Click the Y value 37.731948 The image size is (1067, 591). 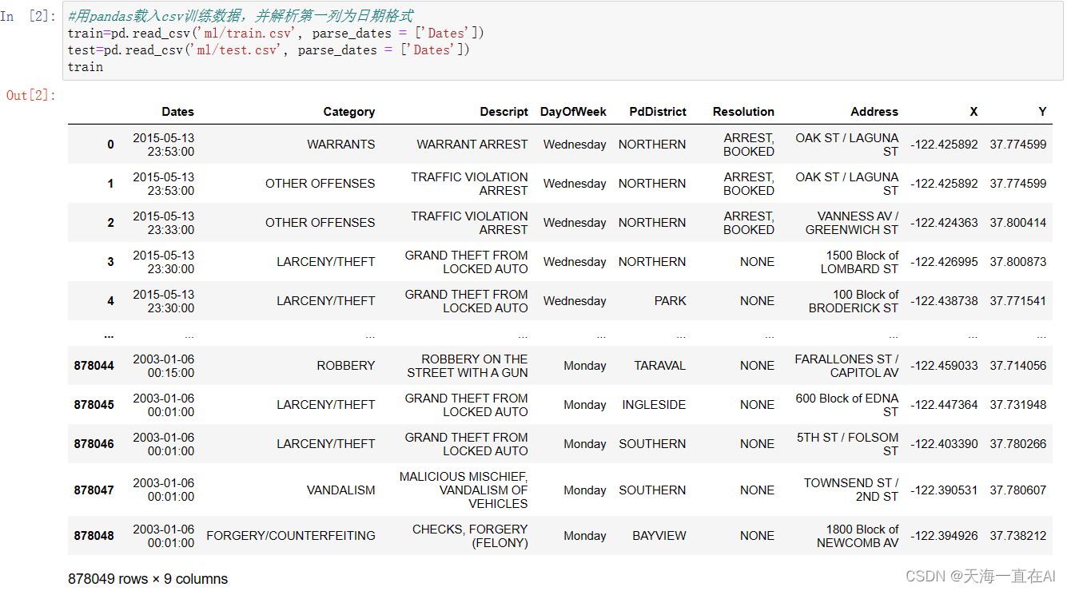(x=1018, y=405)
